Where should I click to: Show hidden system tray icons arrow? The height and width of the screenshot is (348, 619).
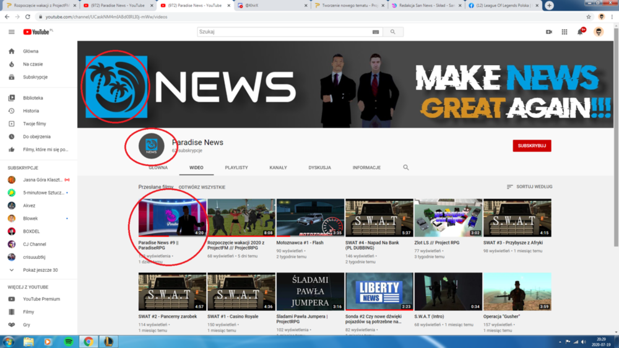[560, 342]
